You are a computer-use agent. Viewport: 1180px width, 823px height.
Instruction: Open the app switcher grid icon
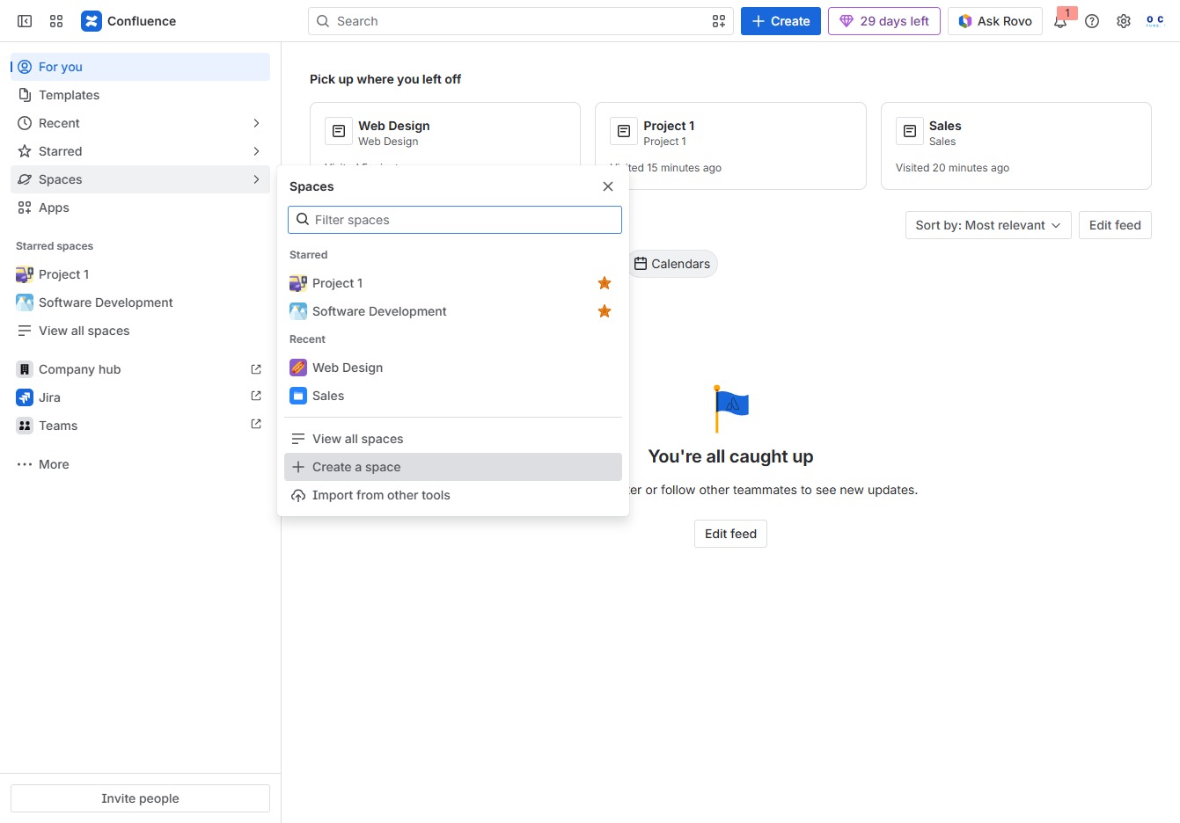(56, 21)
